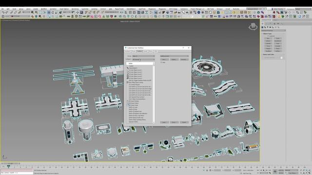
Task: Select the Lights category icon in command panel
Action: 268,27
